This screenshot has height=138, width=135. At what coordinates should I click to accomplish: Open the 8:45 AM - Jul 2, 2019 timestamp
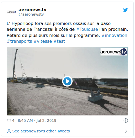(37, 120)
